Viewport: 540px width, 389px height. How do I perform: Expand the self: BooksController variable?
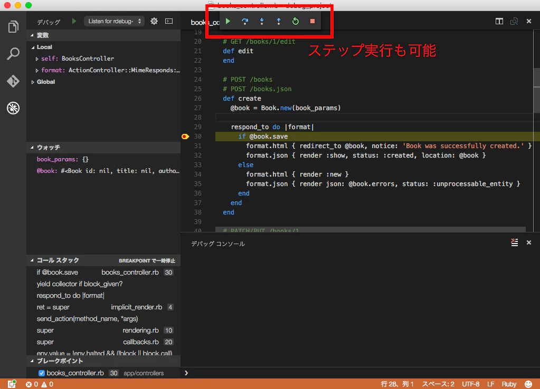click(37, 59)
